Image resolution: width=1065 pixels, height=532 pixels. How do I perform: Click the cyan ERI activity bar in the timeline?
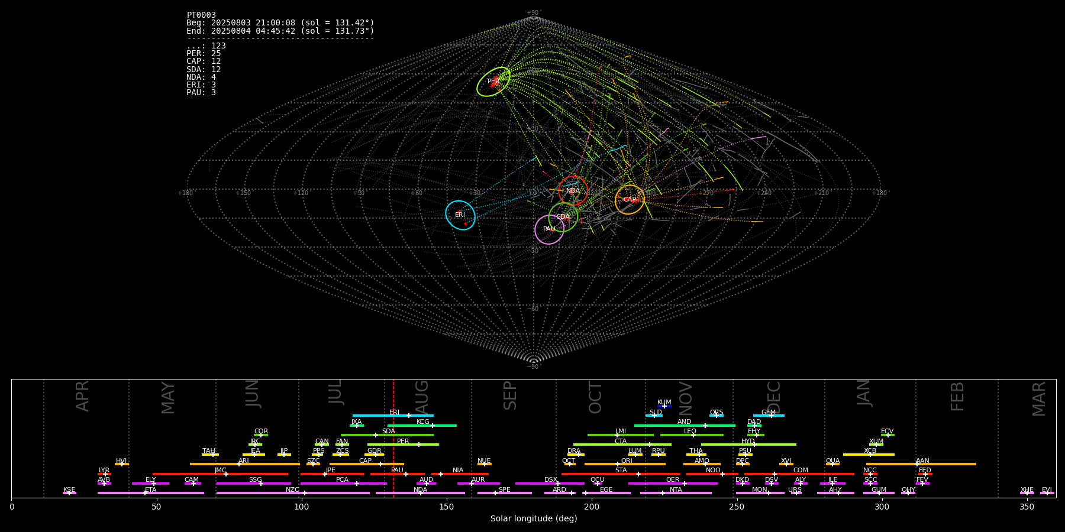pyautogui.click(x=393, y=416)
